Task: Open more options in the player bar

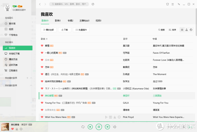Action: coord(21,129)
